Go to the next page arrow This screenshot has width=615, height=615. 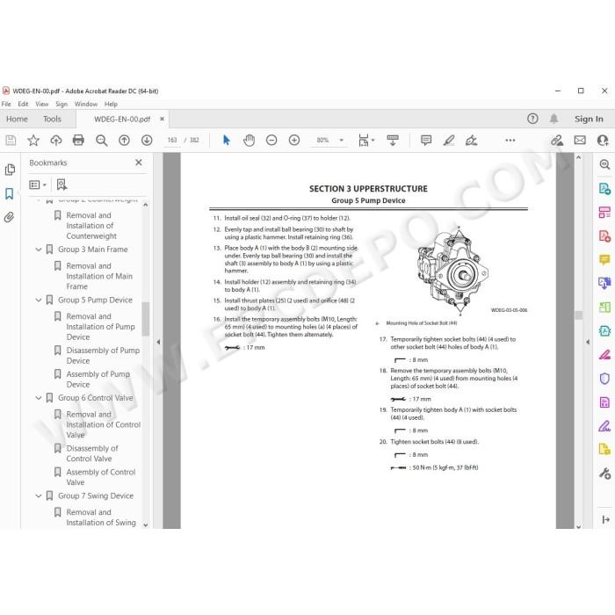coord(147,140)
